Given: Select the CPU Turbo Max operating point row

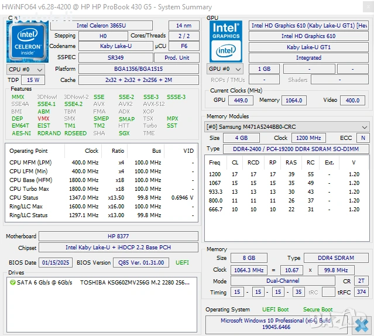Looking at the screenshot, I should coord(99,189).
